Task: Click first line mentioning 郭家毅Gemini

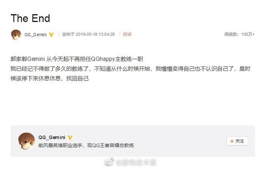Action: [x=77, y=59]
